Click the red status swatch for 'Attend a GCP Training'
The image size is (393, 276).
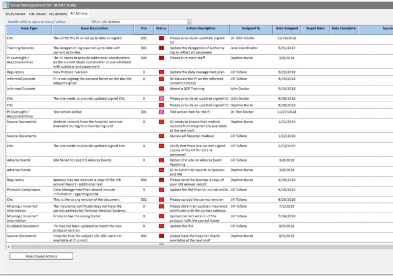tap(161, 88)
